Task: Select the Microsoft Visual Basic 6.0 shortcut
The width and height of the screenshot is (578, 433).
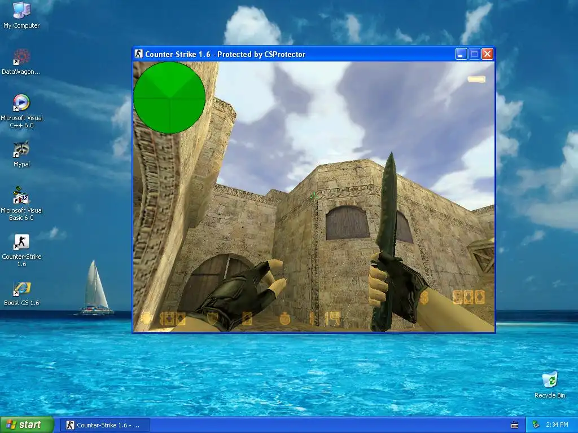Action: click(21, 204)
